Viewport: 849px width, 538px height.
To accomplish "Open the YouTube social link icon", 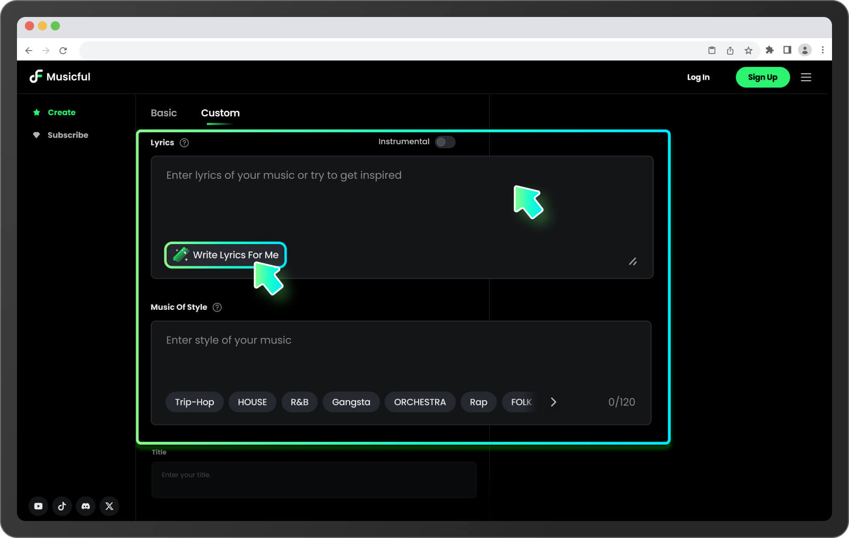I will point(38,506).
